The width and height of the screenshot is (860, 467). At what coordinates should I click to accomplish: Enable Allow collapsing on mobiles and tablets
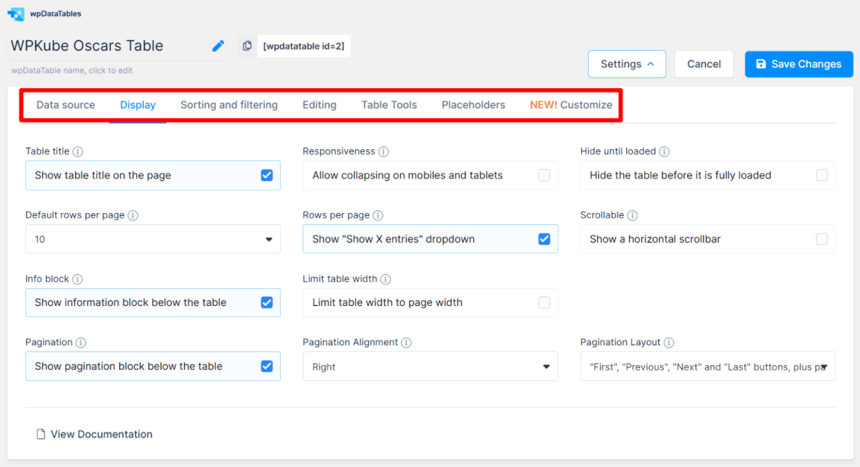point(544,175)
